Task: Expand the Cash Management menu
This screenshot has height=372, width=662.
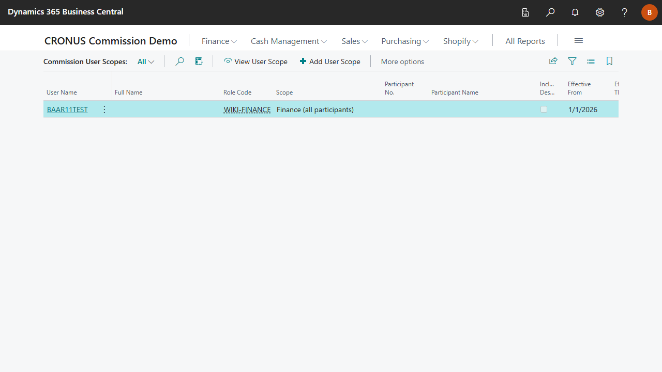Action: [289, 41]
